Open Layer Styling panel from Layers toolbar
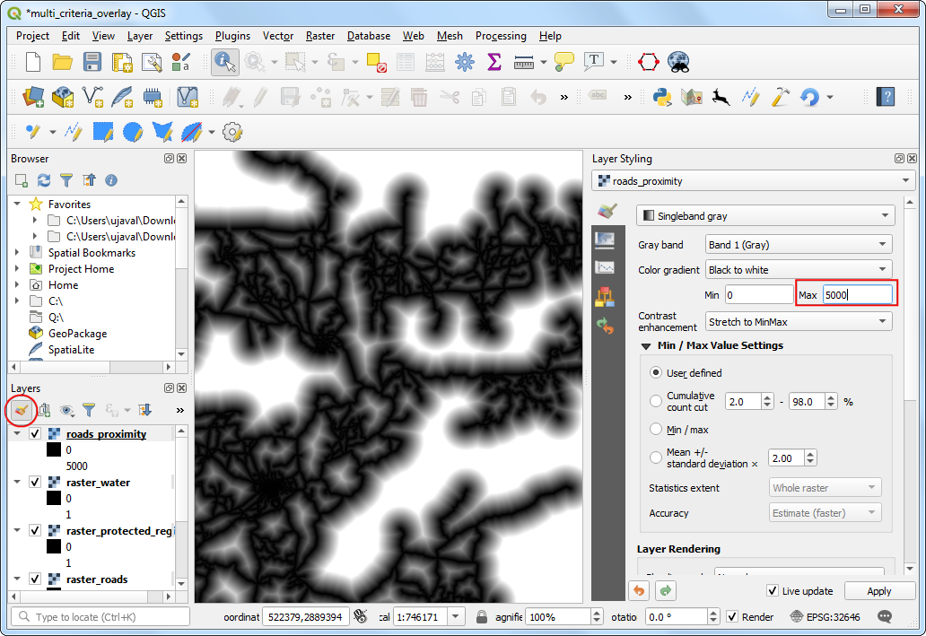 22,410
